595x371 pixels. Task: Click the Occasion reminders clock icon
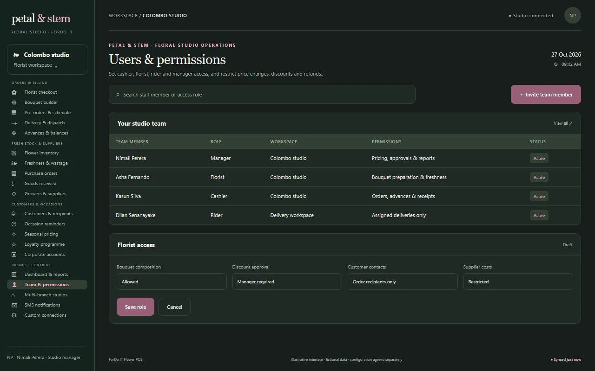pos(14,224)
